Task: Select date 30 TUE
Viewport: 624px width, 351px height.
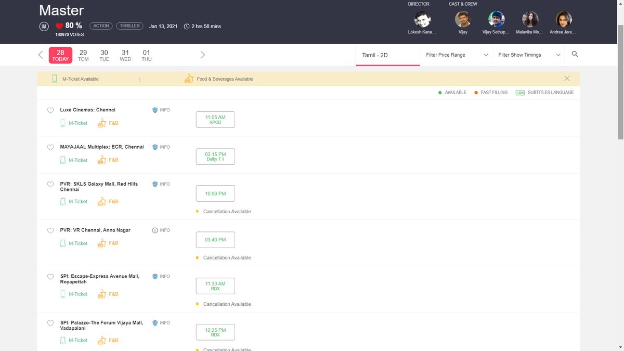Action: click(105, 55)
